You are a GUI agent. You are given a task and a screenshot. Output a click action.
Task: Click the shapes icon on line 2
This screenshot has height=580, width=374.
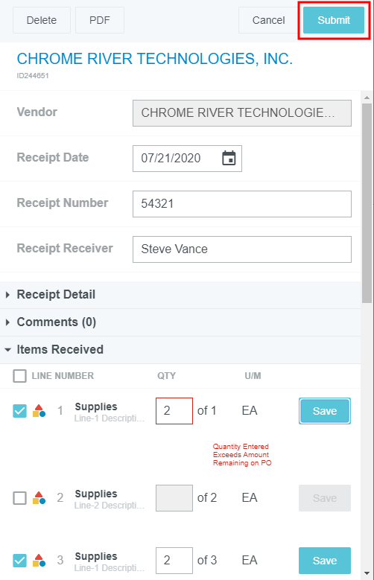pos(39,498)
